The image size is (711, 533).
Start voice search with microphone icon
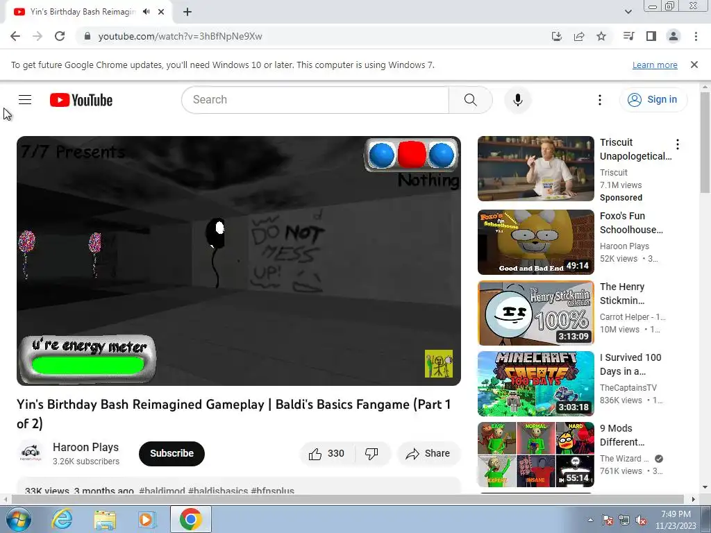click(x=517, y=100)
